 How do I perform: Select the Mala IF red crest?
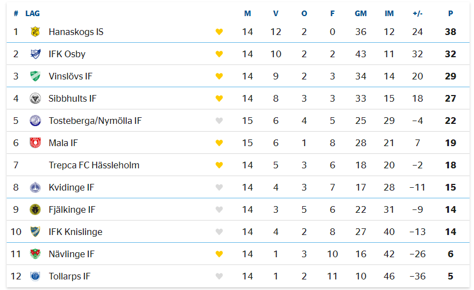(36, 143)
